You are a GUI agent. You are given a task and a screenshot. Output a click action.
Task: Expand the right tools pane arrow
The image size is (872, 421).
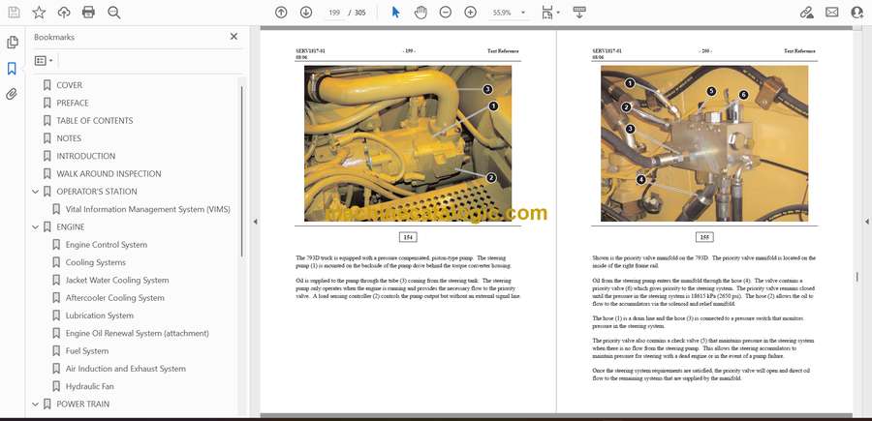point(866,222)
